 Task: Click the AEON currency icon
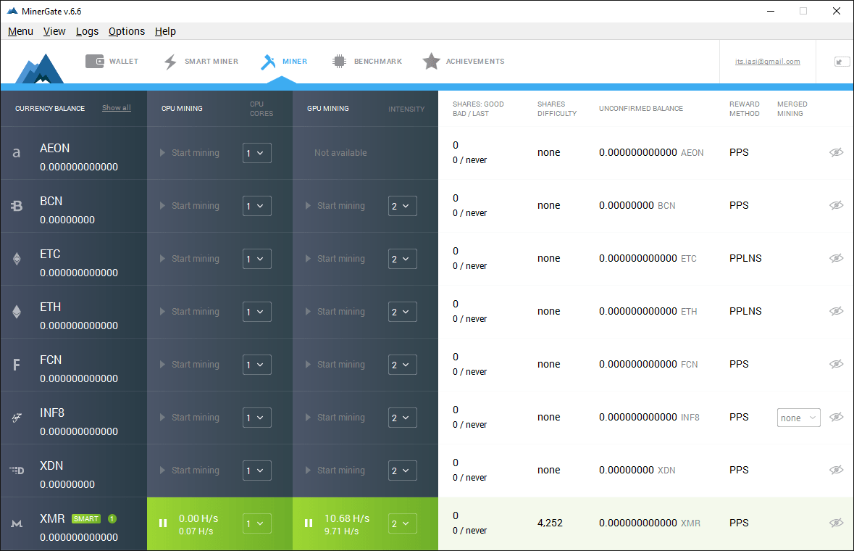pos(17,153)
